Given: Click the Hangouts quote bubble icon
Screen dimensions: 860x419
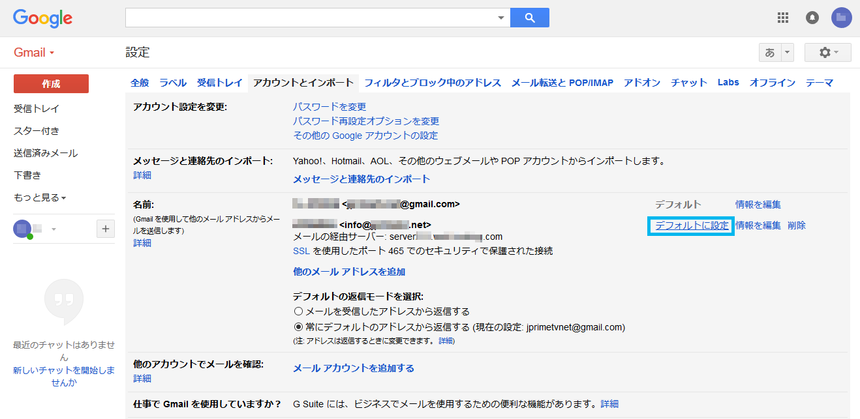Looking at the screenshot, I should click(64, 300).
